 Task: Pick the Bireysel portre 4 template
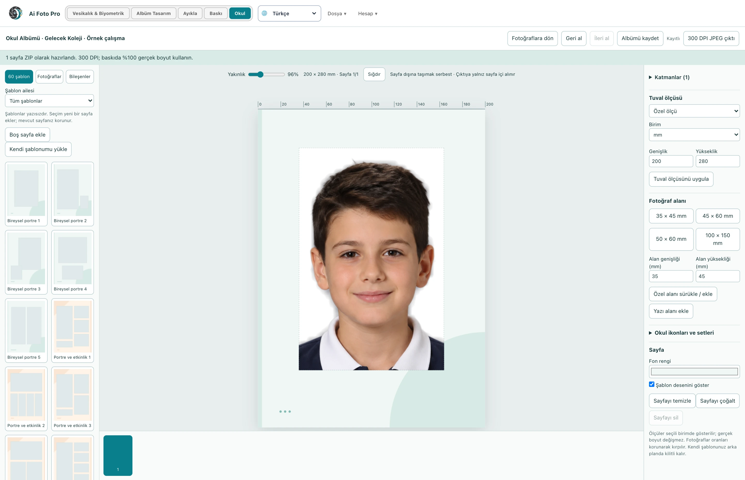pyautogui.click(x=72, y=262)
